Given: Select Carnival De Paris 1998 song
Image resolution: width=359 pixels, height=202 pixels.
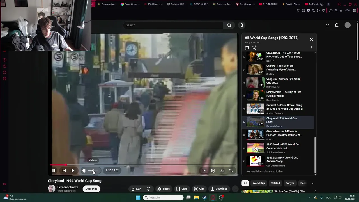Looking at the screenshot, I should coord(278,109).
